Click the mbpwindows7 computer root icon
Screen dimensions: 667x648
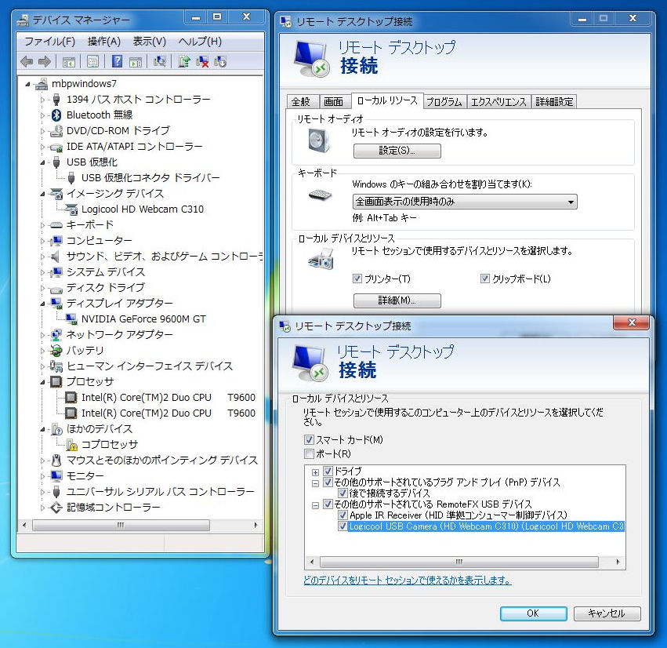[x=42, y=84]
